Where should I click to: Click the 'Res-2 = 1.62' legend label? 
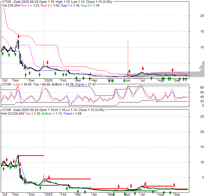(x=50, y=6)
